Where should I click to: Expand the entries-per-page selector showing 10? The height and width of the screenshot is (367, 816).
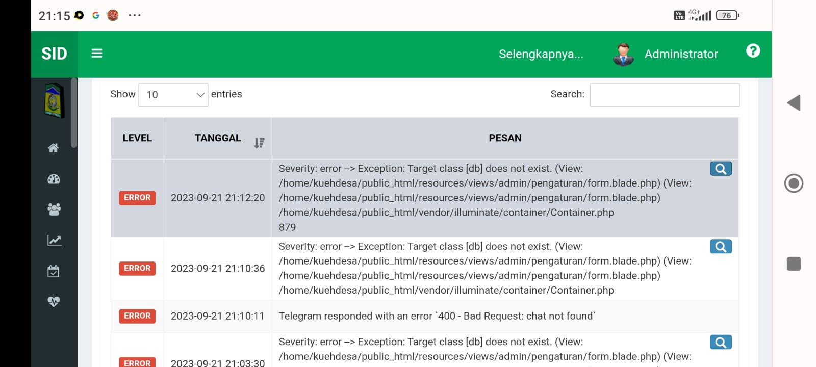(173, 95)
